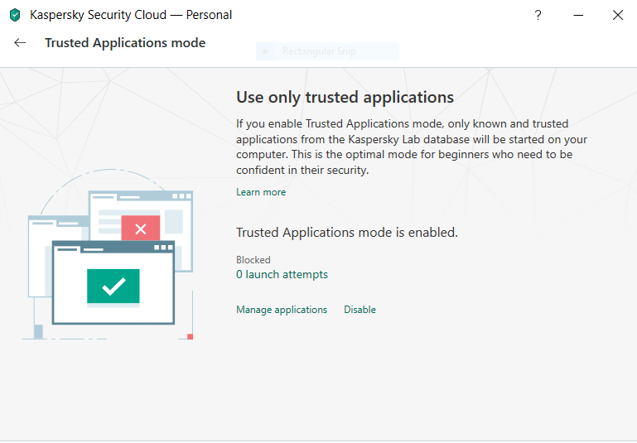Open help with the question mark

click(x=538, y=15)
